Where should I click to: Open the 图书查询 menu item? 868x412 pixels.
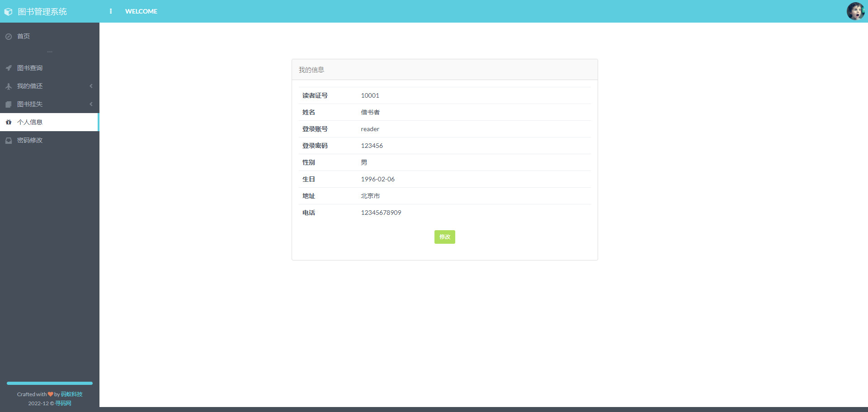coord(50,68)
